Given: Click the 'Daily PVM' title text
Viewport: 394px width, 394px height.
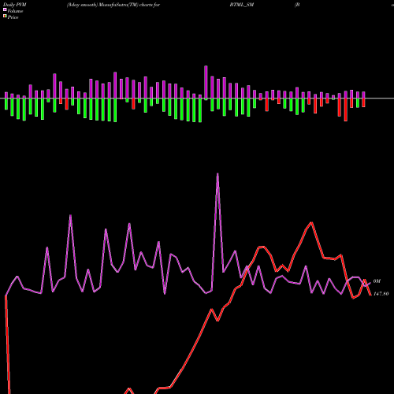Looking at the screenshot, I should (x=15, y=5).
